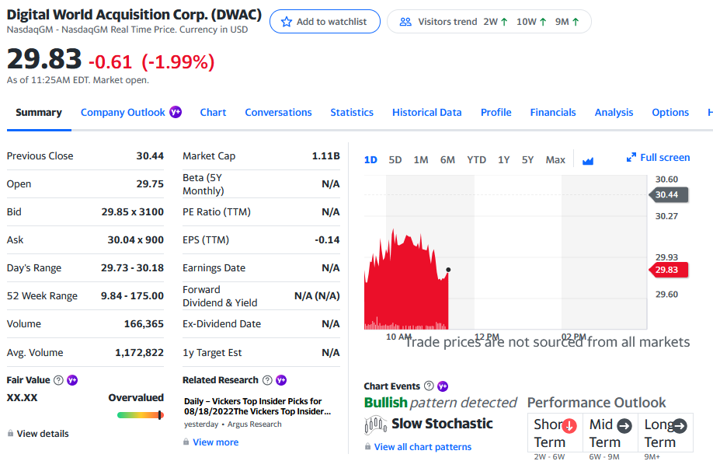713x461 pixels.
Task: Click the Add to watchlist button
Action: click(325, 22)
